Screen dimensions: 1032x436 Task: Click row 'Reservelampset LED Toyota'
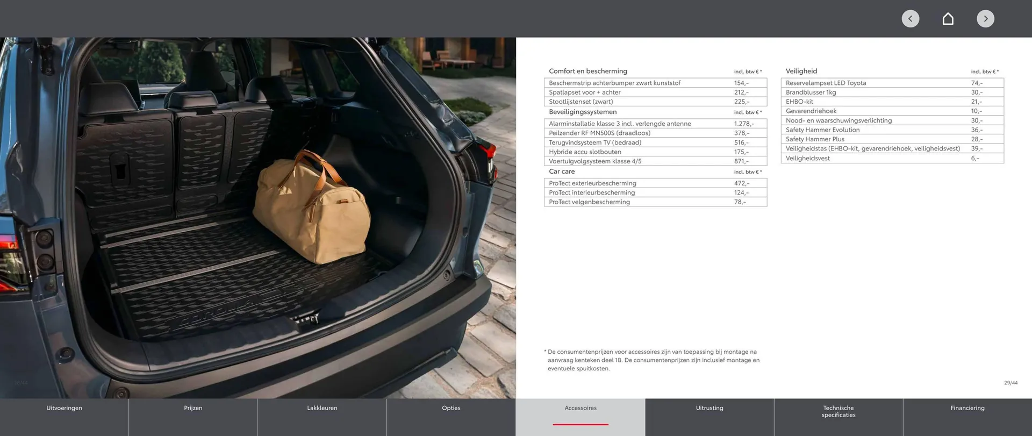pyautogui.click(x=892, y=83)
